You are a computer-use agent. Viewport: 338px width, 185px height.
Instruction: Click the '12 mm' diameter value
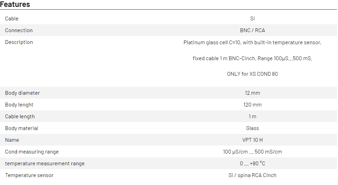point(252,93)
